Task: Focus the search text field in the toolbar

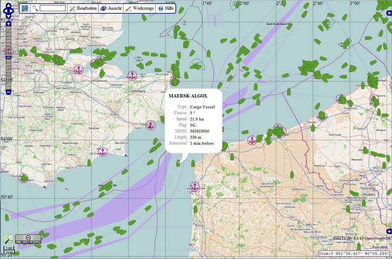Action: click(x=53, y=8)
